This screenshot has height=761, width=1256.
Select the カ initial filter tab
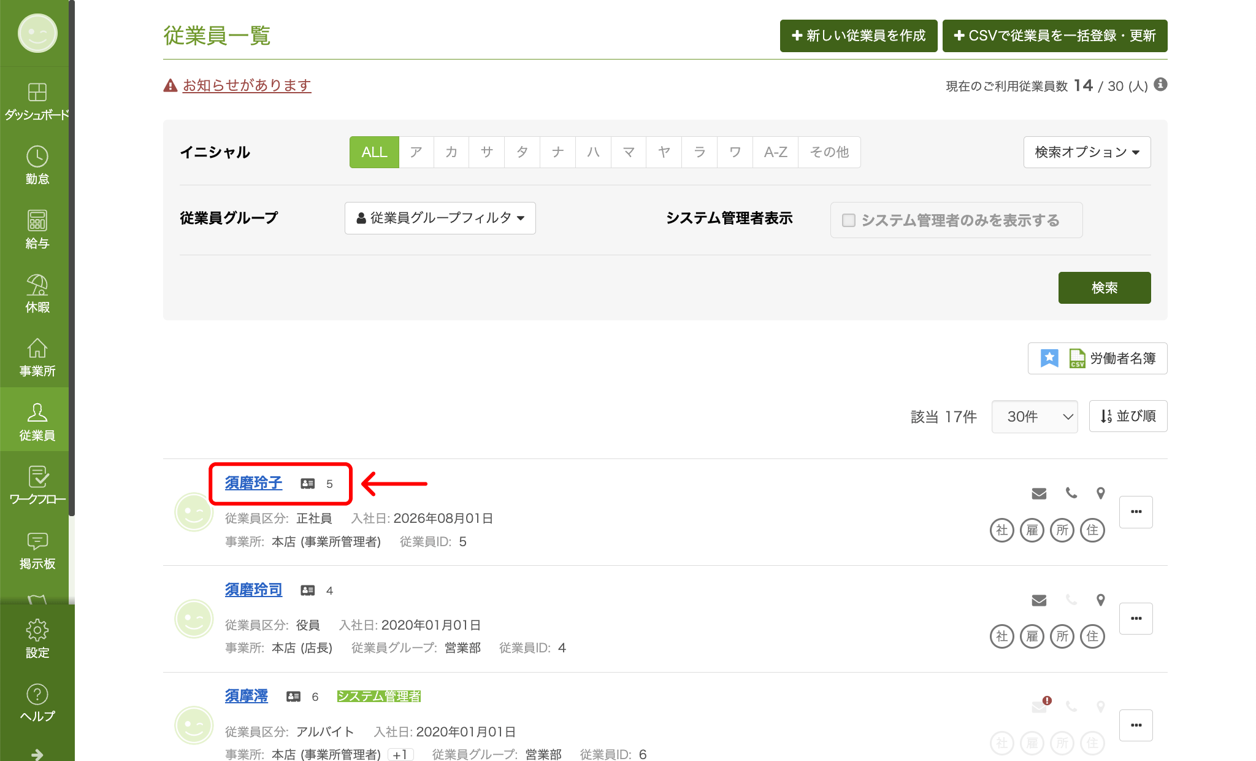tap(451, 152)
